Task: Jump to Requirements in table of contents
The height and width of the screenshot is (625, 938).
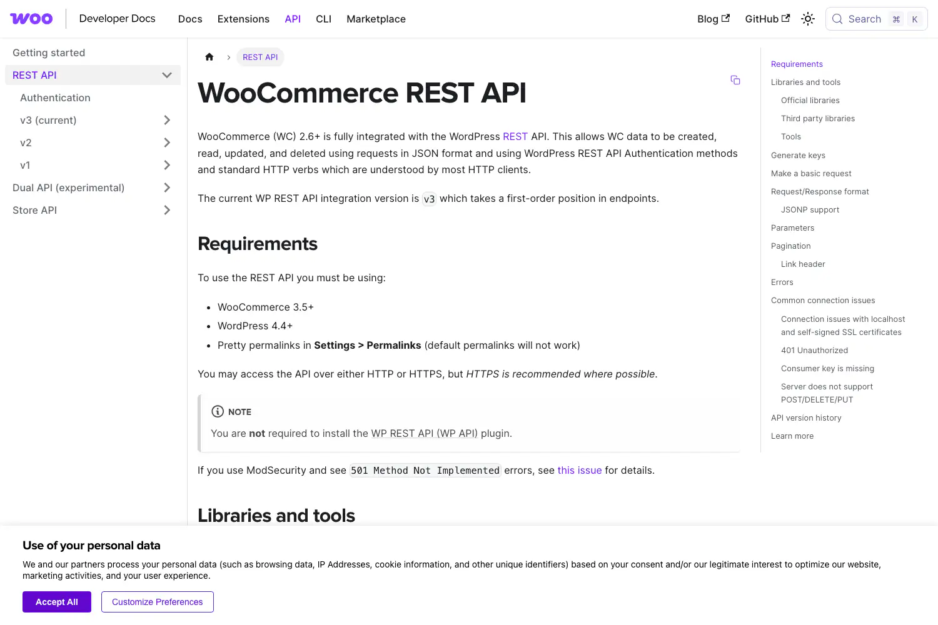Action: (x=797, y=64)
